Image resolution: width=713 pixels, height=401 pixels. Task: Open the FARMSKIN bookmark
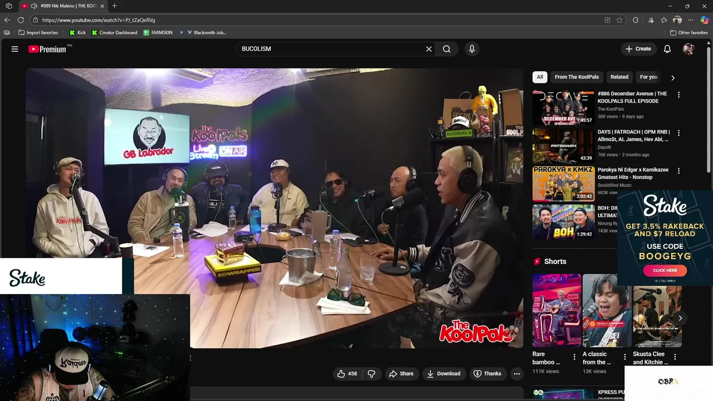[158, 33]
